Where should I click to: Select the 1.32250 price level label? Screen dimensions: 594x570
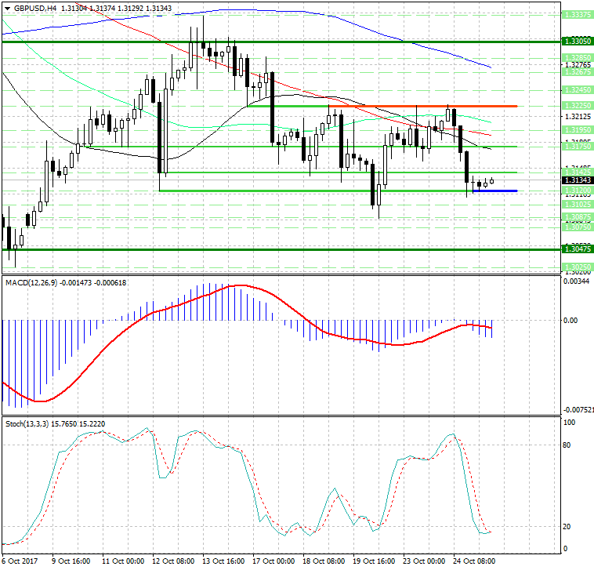578,105
